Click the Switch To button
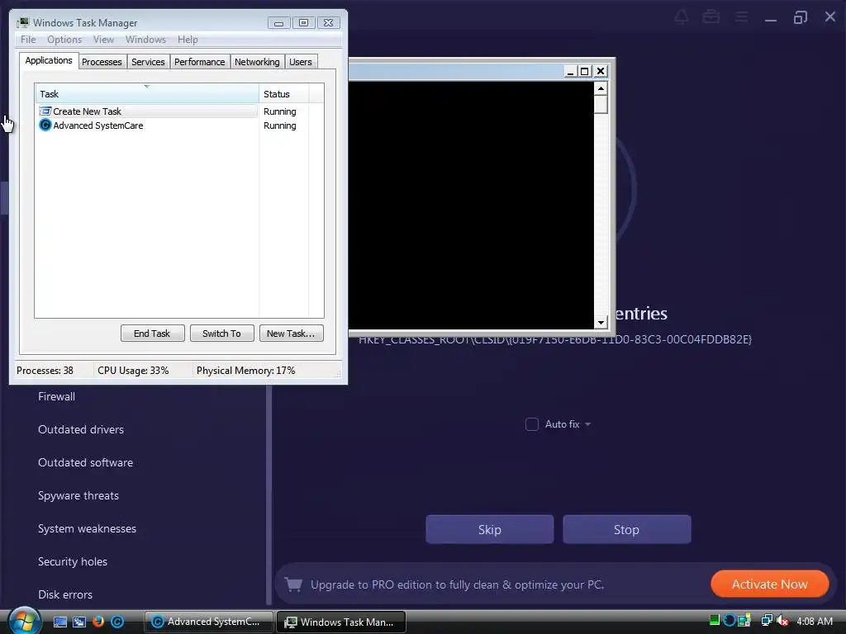This screenshot has width=846, height=634. tap(221, 334)
